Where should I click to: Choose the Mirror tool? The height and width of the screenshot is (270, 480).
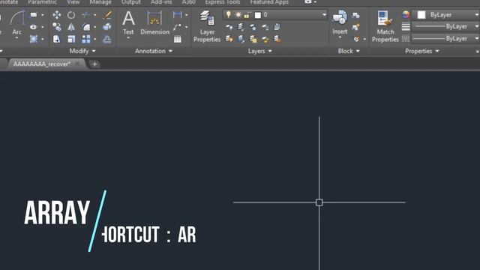coord(71,27)
